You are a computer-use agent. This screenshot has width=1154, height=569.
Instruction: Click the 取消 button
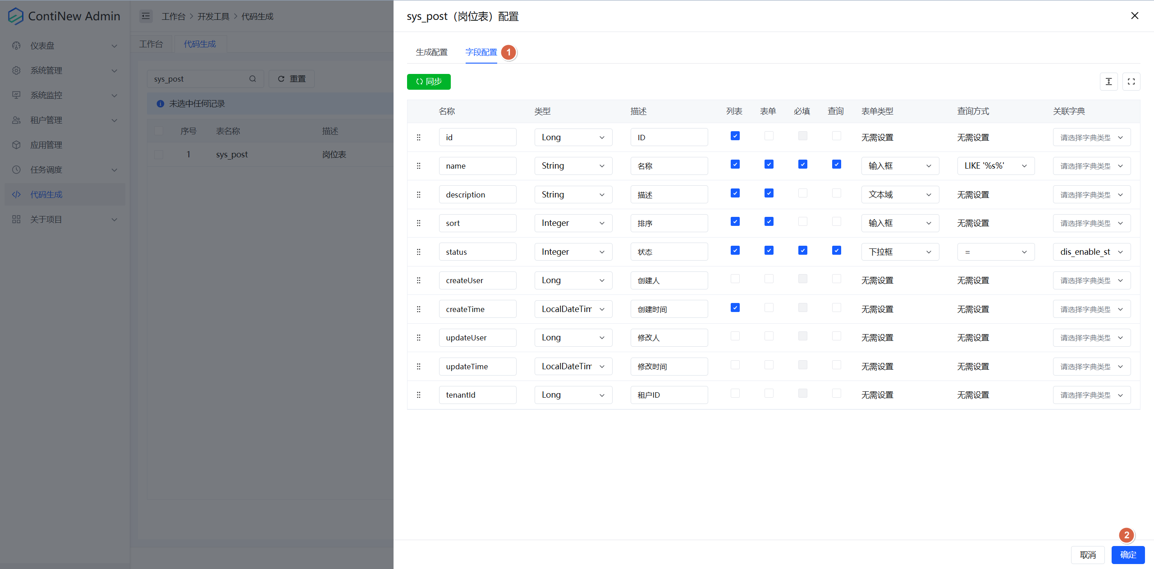(x=1088, y=555)
